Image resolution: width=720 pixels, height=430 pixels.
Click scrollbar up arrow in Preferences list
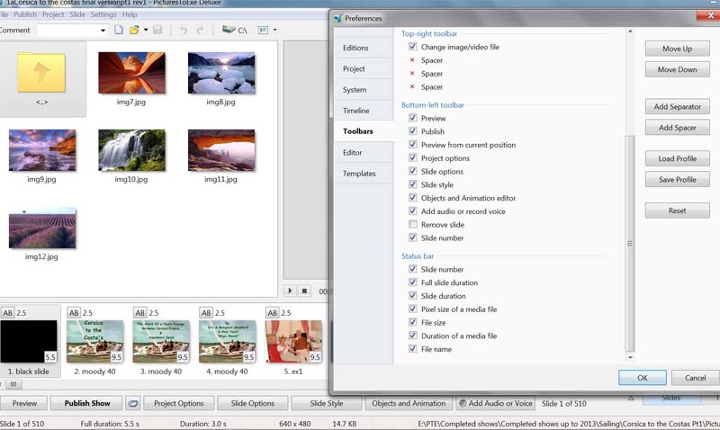pyautogui.click(x=630, y=31)
